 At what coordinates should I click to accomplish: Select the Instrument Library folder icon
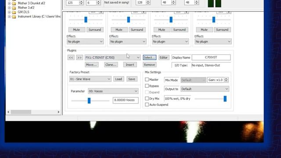(14, 17)
